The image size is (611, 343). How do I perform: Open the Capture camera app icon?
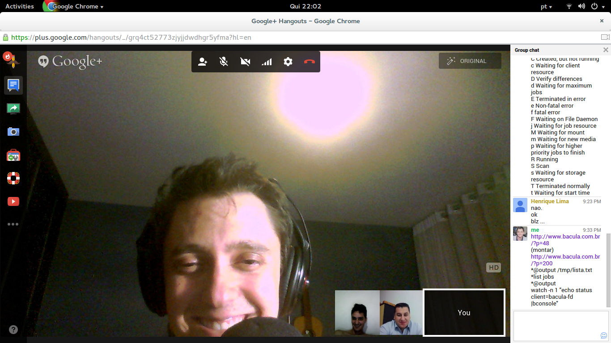[13, 132]
